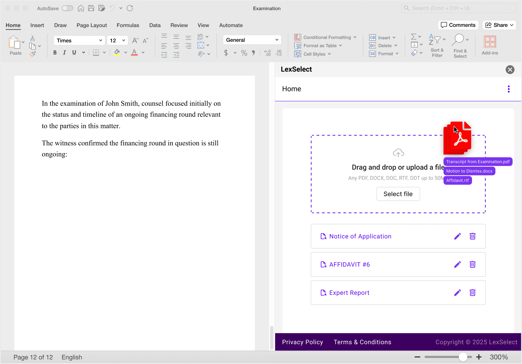Click the trash icon for AFFIDAVIT #6

472,264
